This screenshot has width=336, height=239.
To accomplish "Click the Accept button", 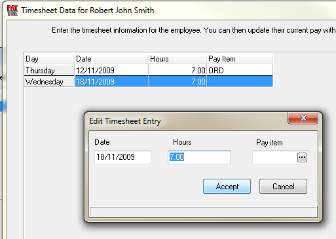I will (227, 187).
